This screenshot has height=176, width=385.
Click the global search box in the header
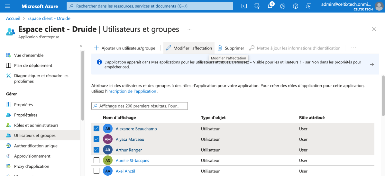150,6
